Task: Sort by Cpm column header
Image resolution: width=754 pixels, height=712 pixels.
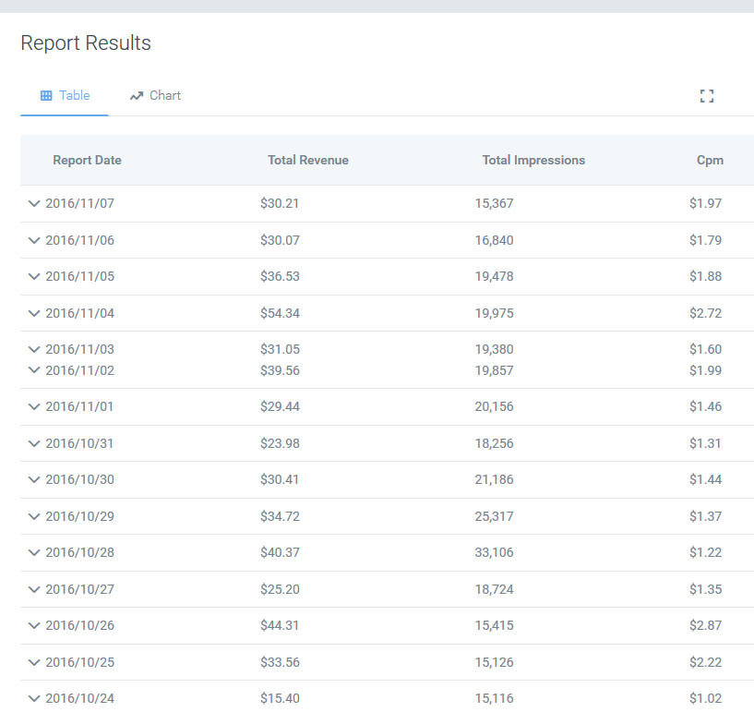Action: click(710, 160)
